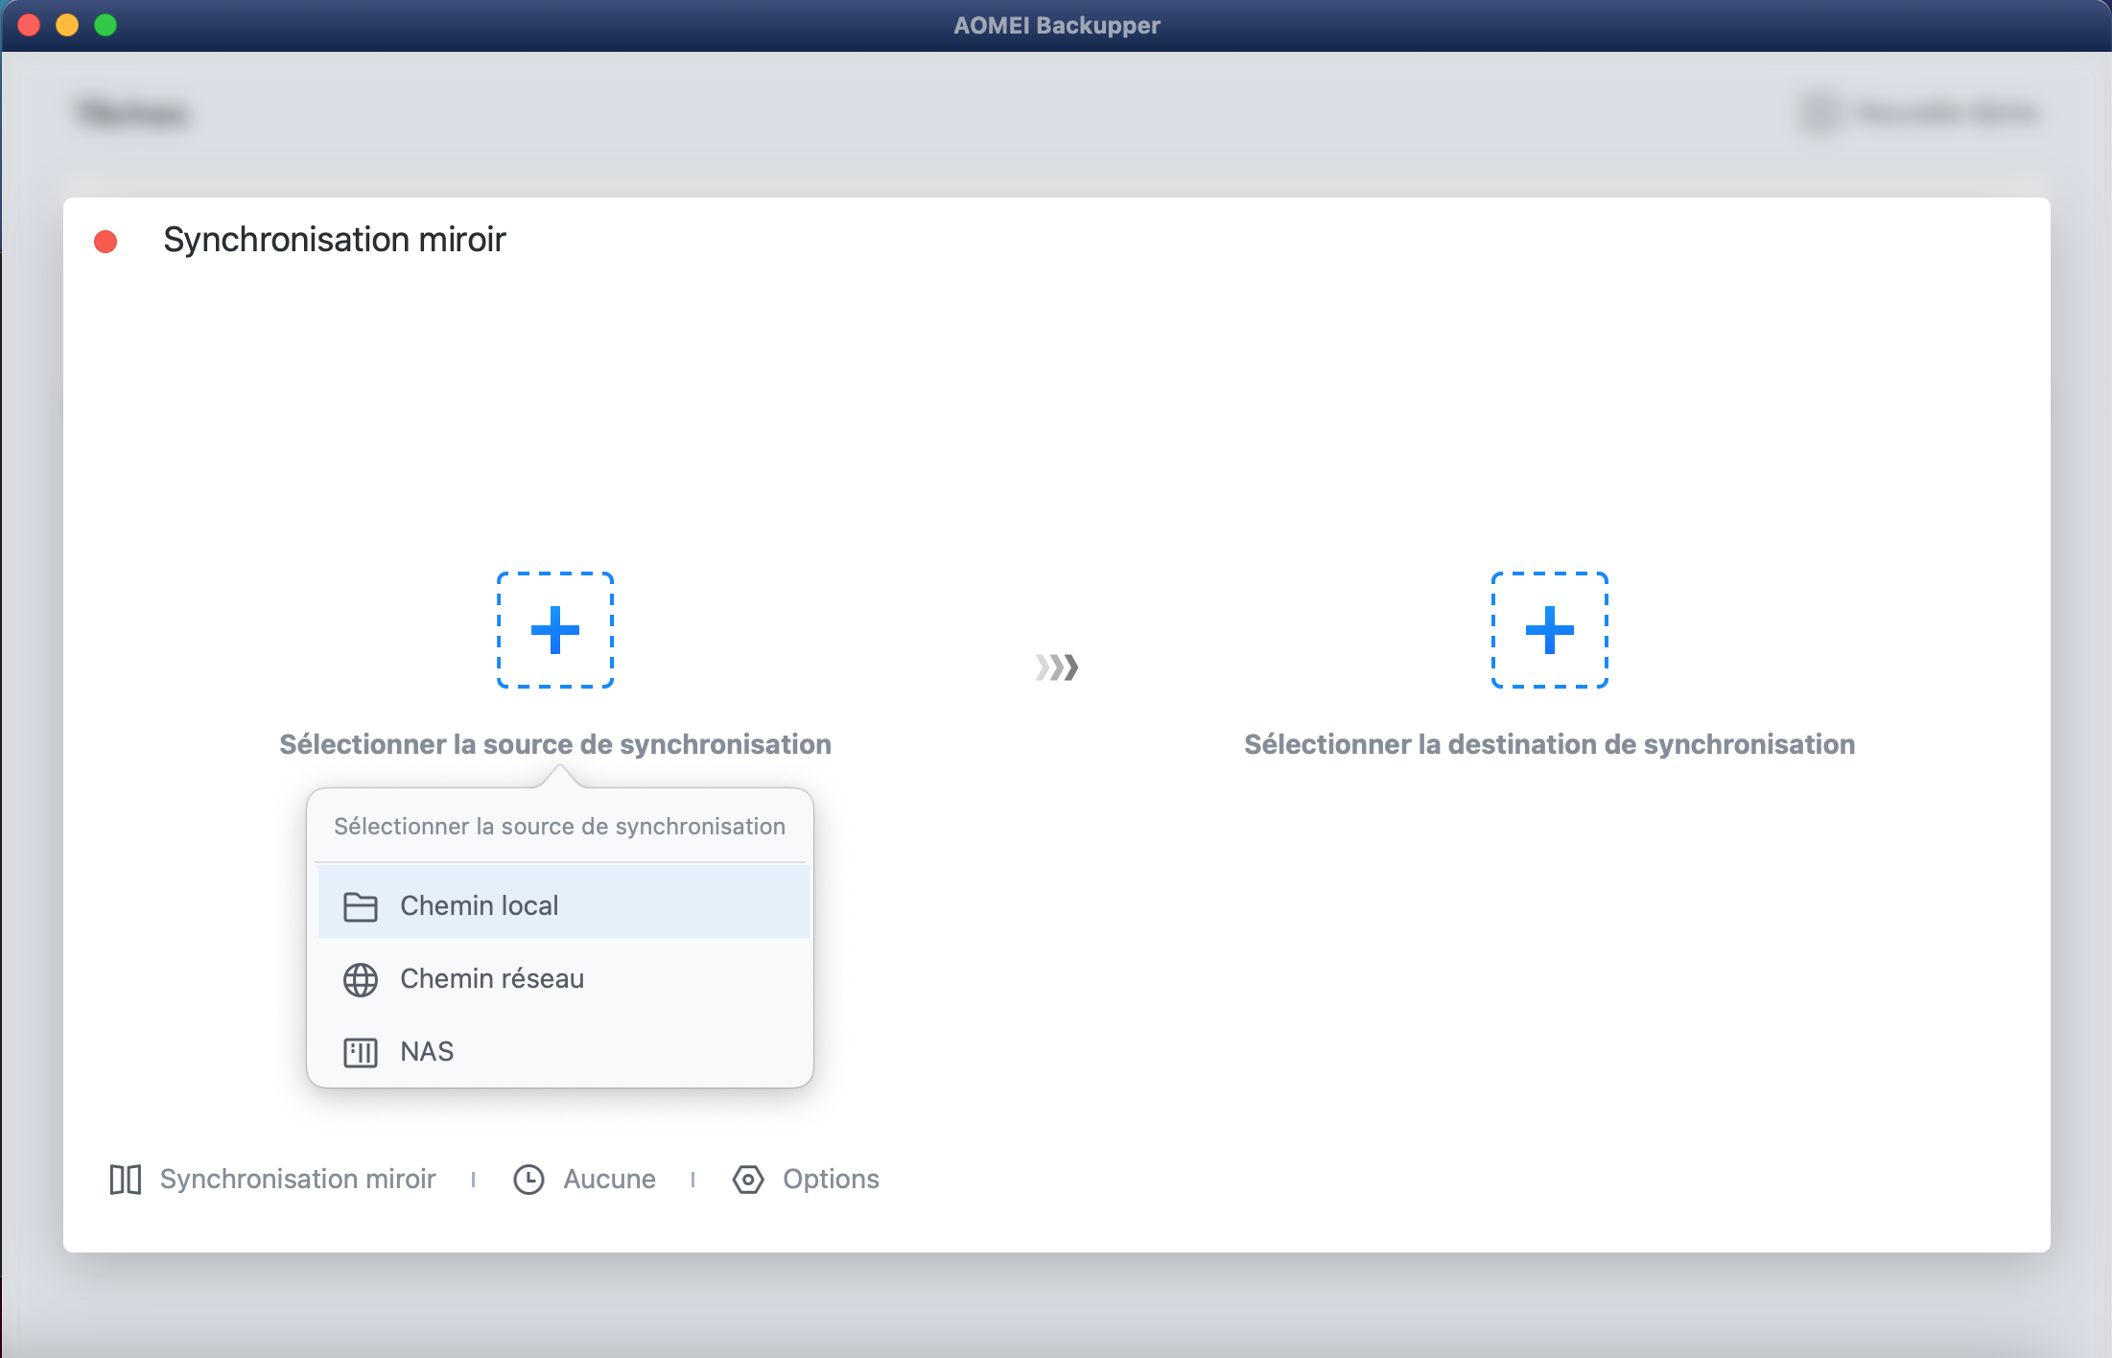2112x1358 pixels.
Task: Click the green fullscreen window button
Action: pyautogui.click(x=106, y=25)
